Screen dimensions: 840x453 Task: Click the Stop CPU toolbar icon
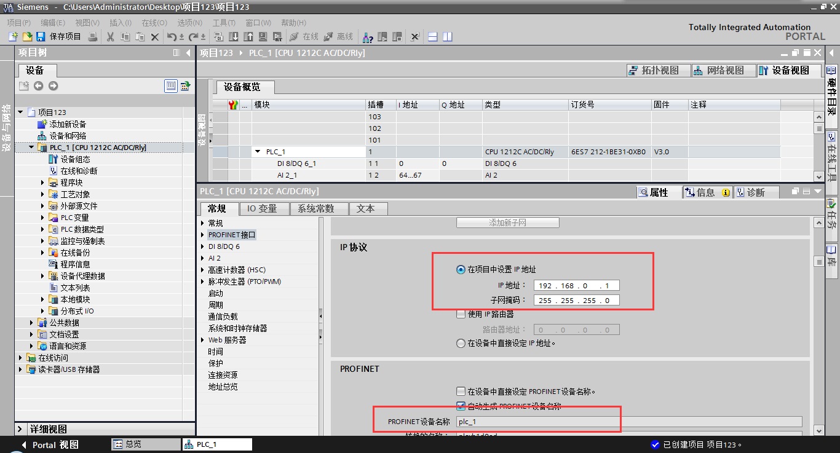[397, 37]
